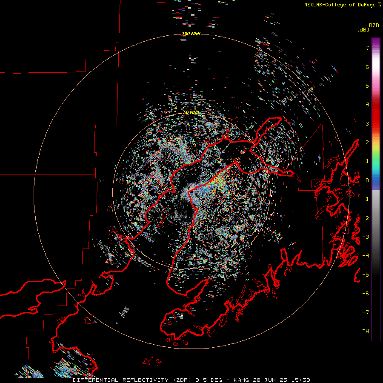Click the -3 value on the colorbar scale
The image size is (383, 383).
point(366,237)
